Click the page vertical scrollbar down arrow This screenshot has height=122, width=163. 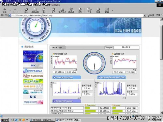[x=161, y=113]
